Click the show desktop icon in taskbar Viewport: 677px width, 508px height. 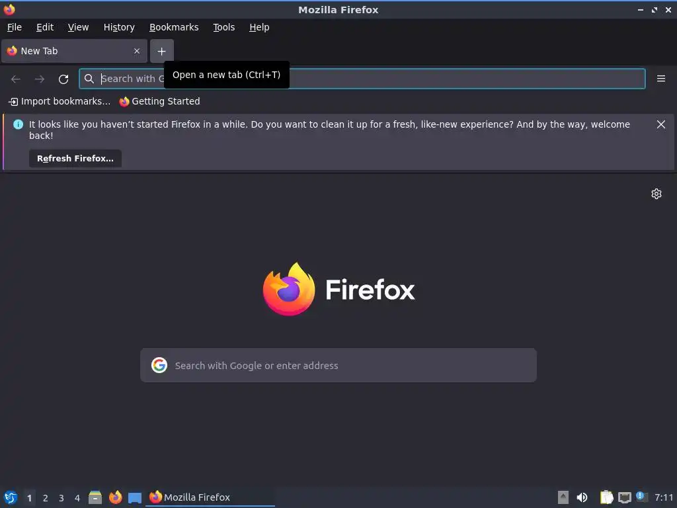[x=135, y=498]
